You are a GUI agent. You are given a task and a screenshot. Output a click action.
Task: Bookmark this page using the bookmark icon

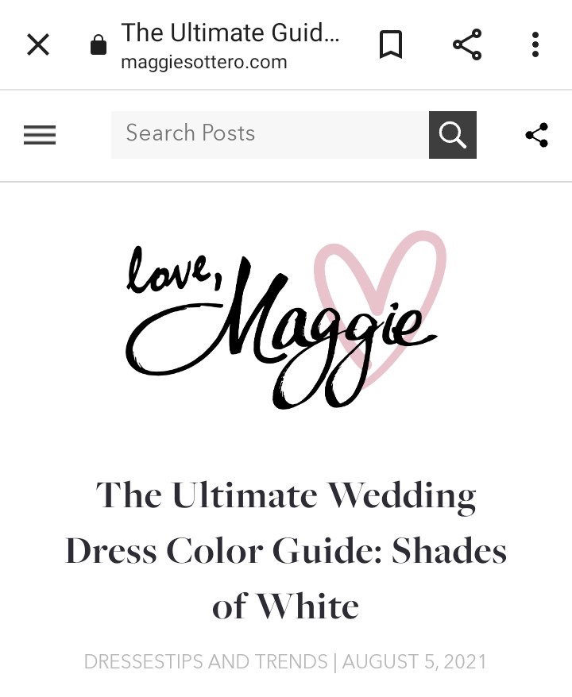pos(391,44)
